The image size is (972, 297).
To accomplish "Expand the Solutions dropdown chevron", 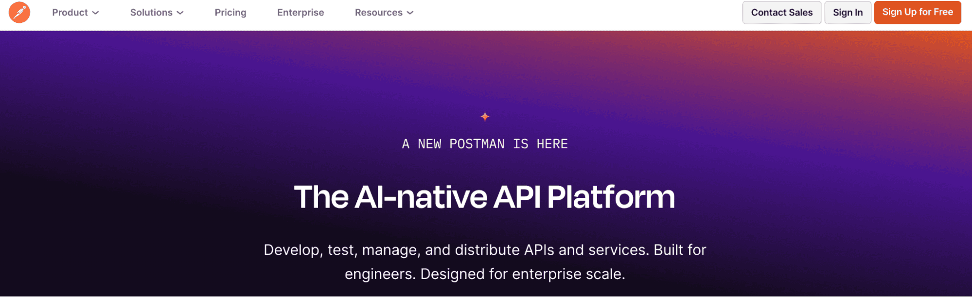I will (x=180, y=13).
